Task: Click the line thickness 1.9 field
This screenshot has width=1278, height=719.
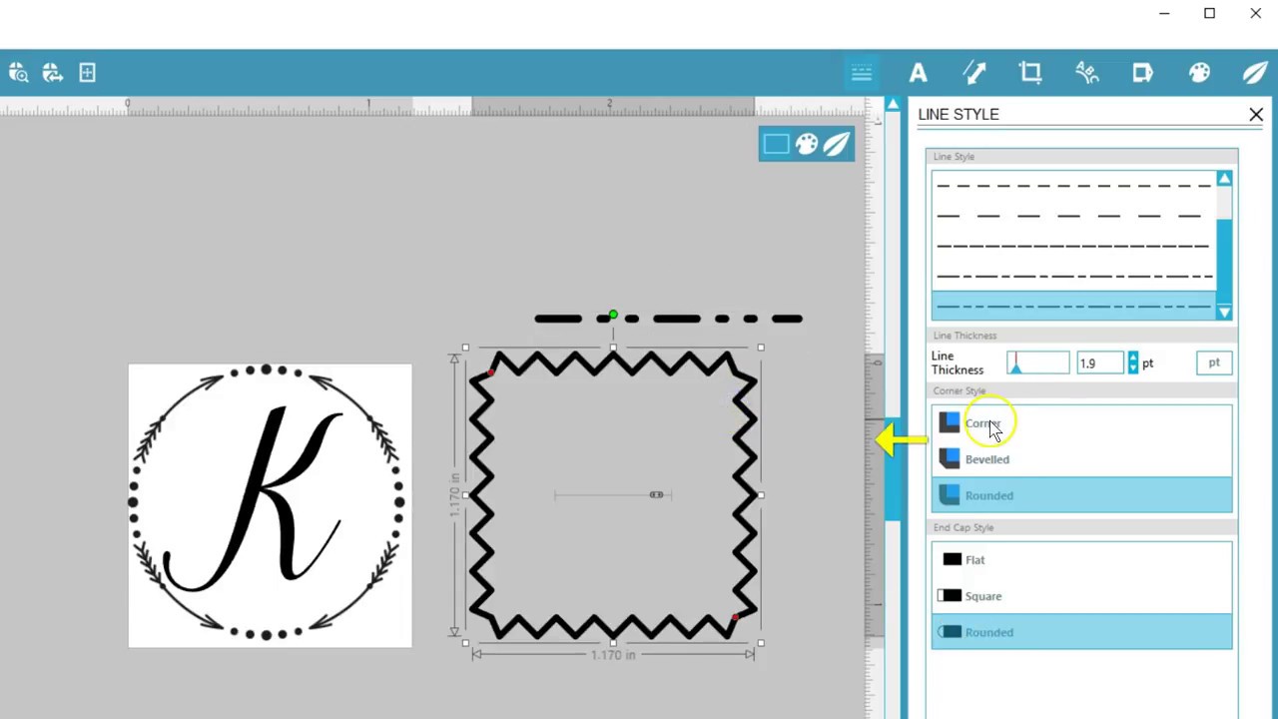Action: [1099, 362]
